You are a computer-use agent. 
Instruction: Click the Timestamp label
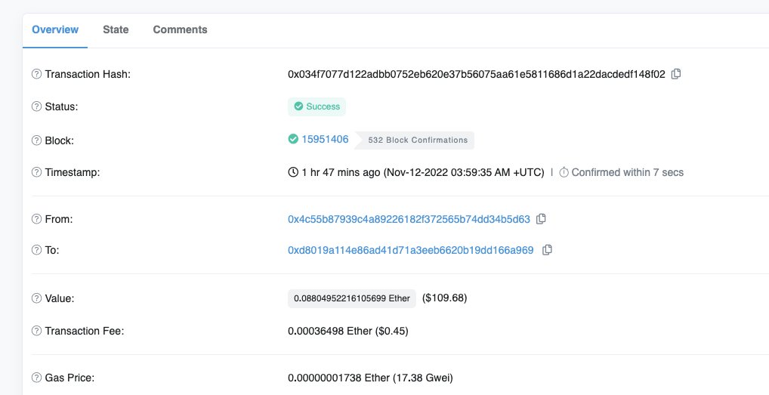(73, 172)
